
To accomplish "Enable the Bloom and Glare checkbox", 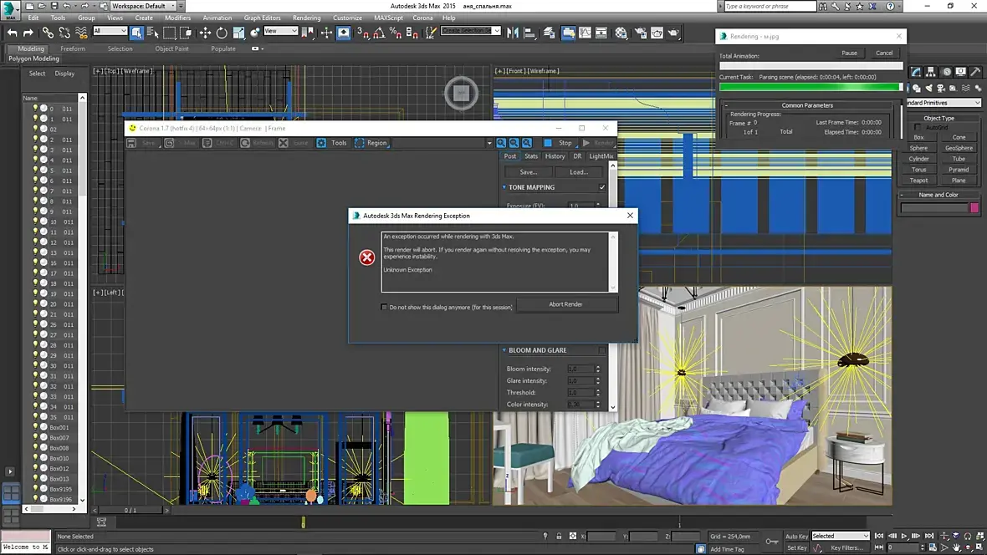I will 602,350.
